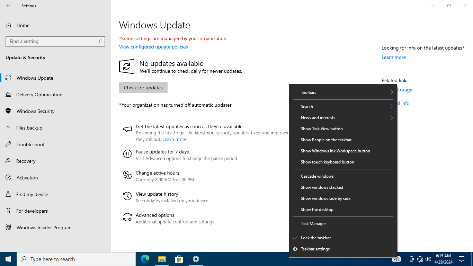Screen dimensions: 473x266
Task: Go back using the Settings back arrow
Action: (8, 6)
